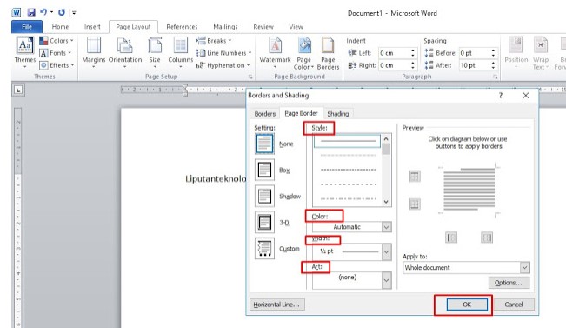Open Shading tab in dialog
Screen dimensions: 566x328
click(x=338, y=114)
